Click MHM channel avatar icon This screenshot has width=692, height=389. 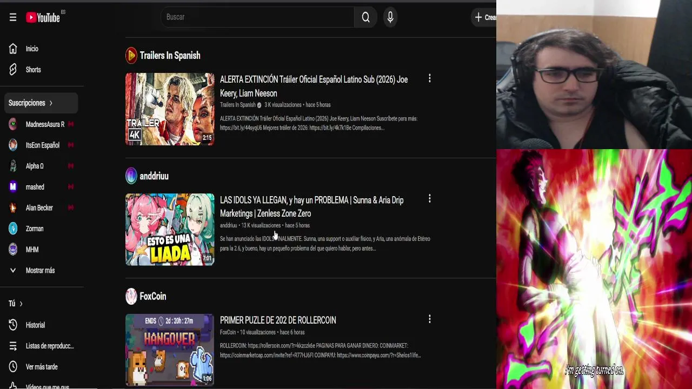(13, 250)
